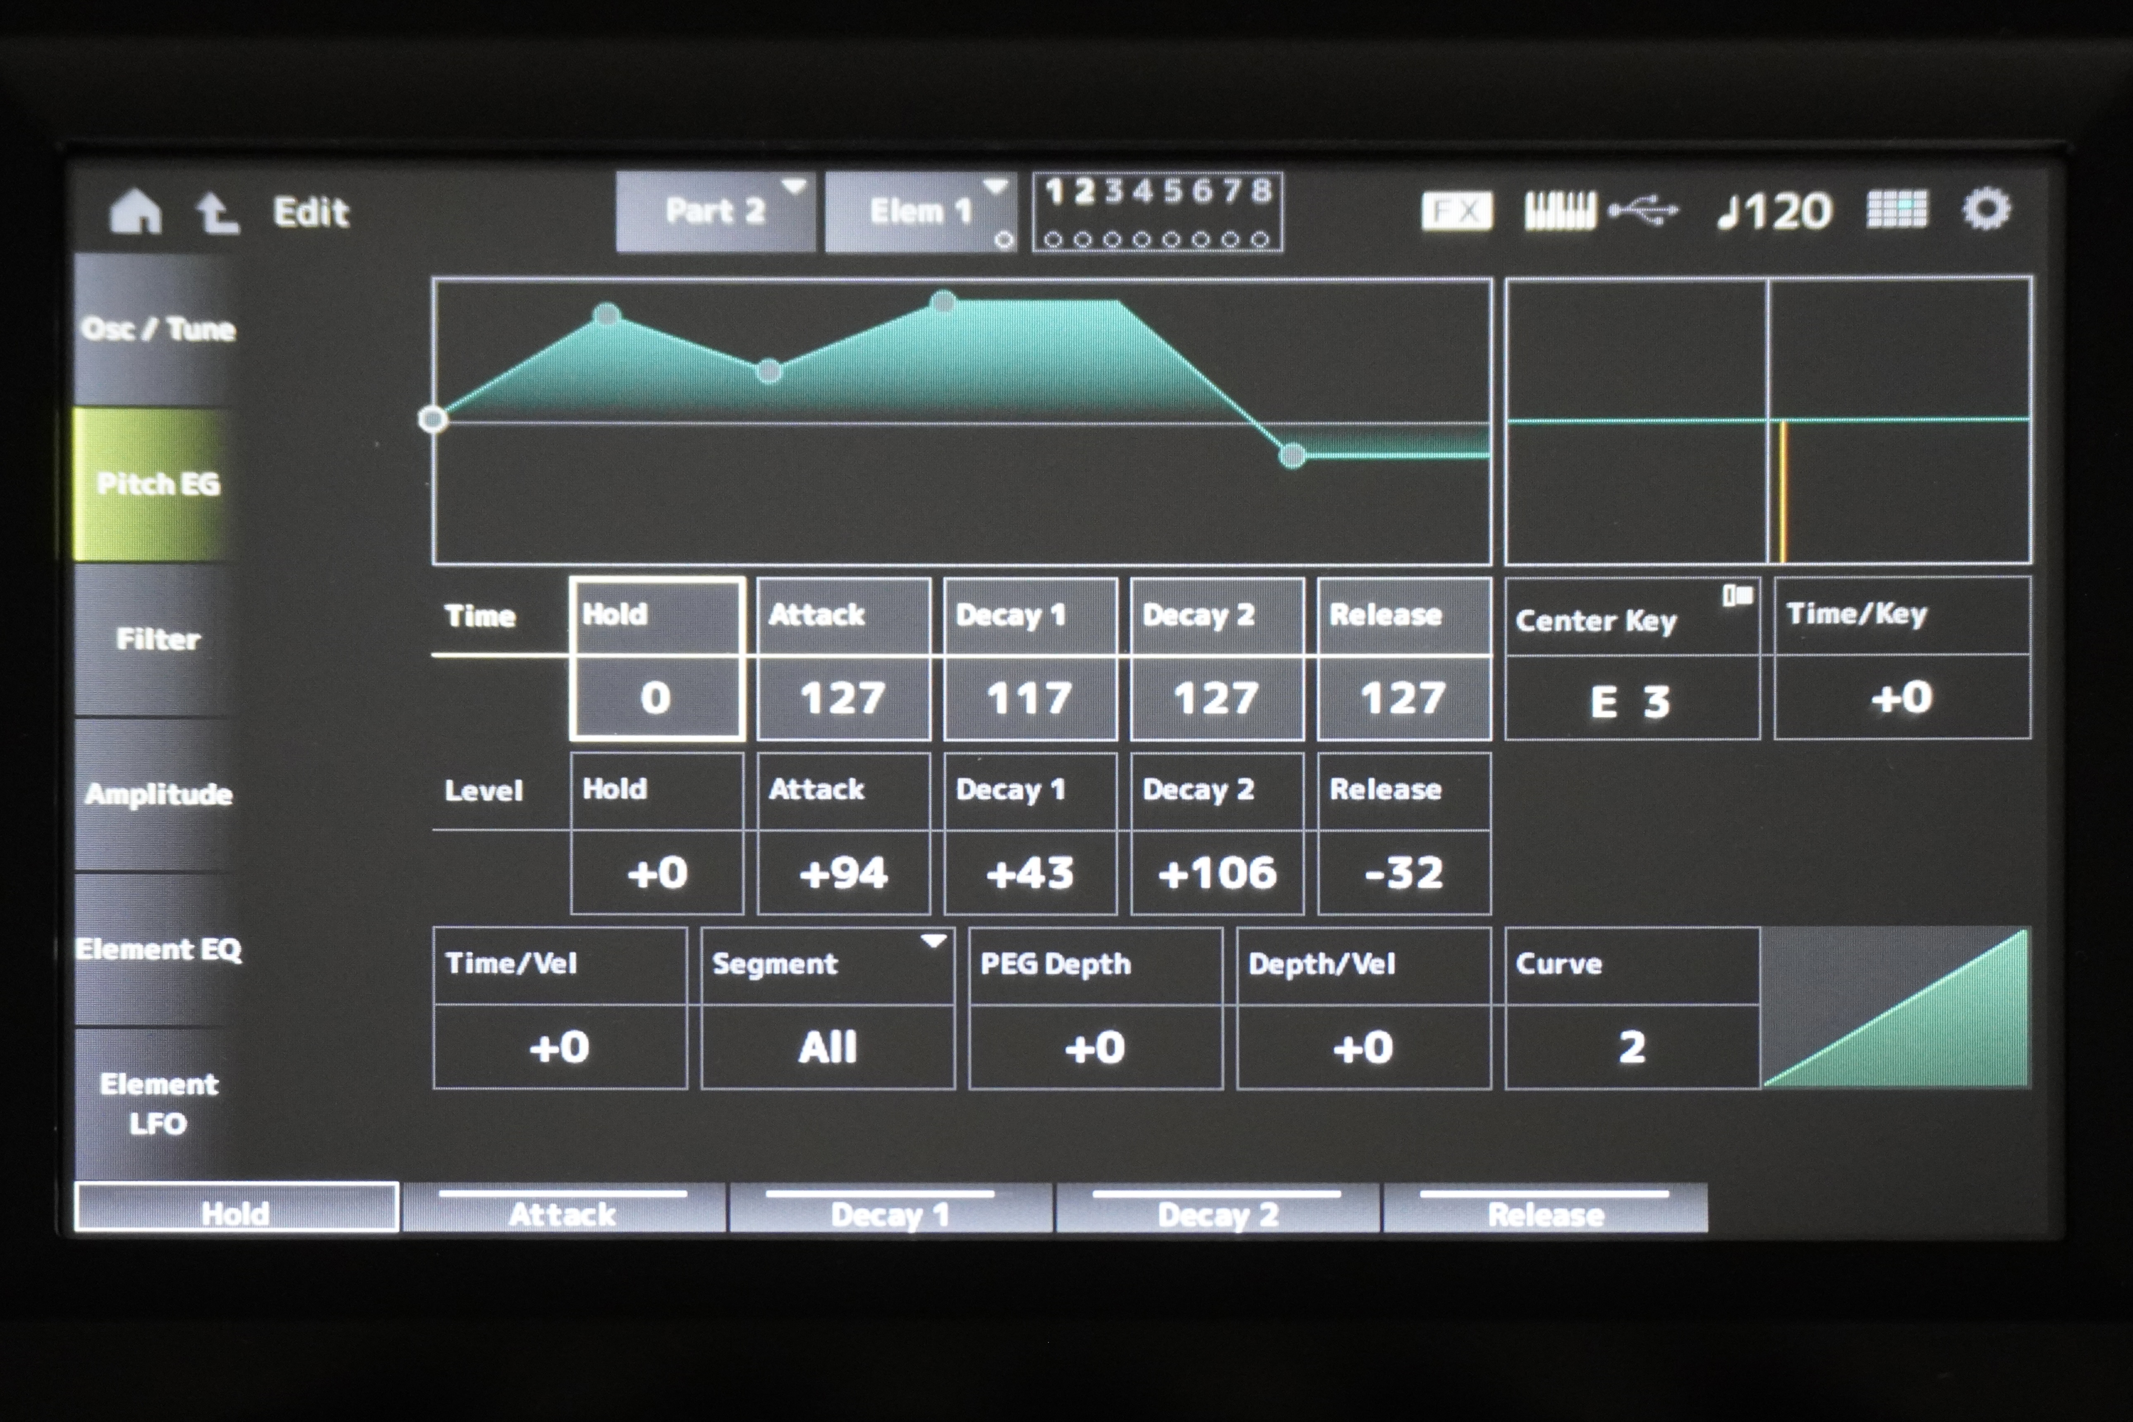
Task: Switch to the Element LFO tab
Action: pyautogui.click(x=158, y=1104)
